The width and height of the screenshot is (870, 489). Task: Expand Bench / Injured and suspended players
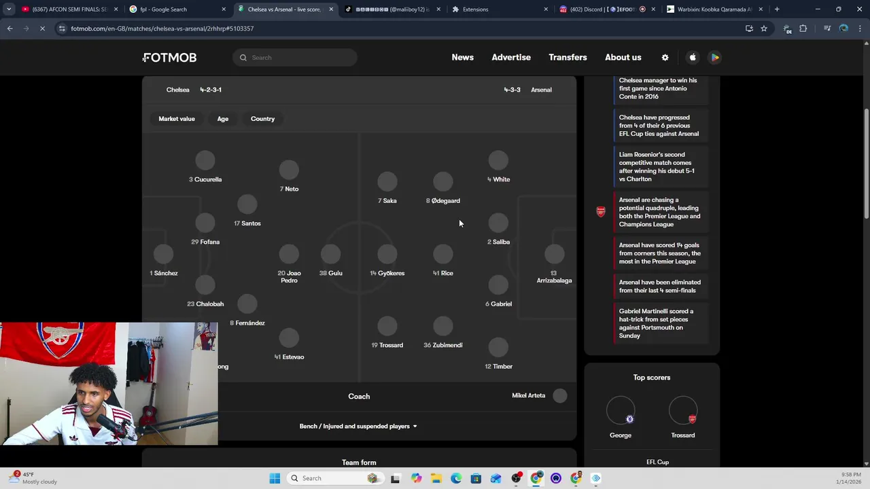(358, 427)
